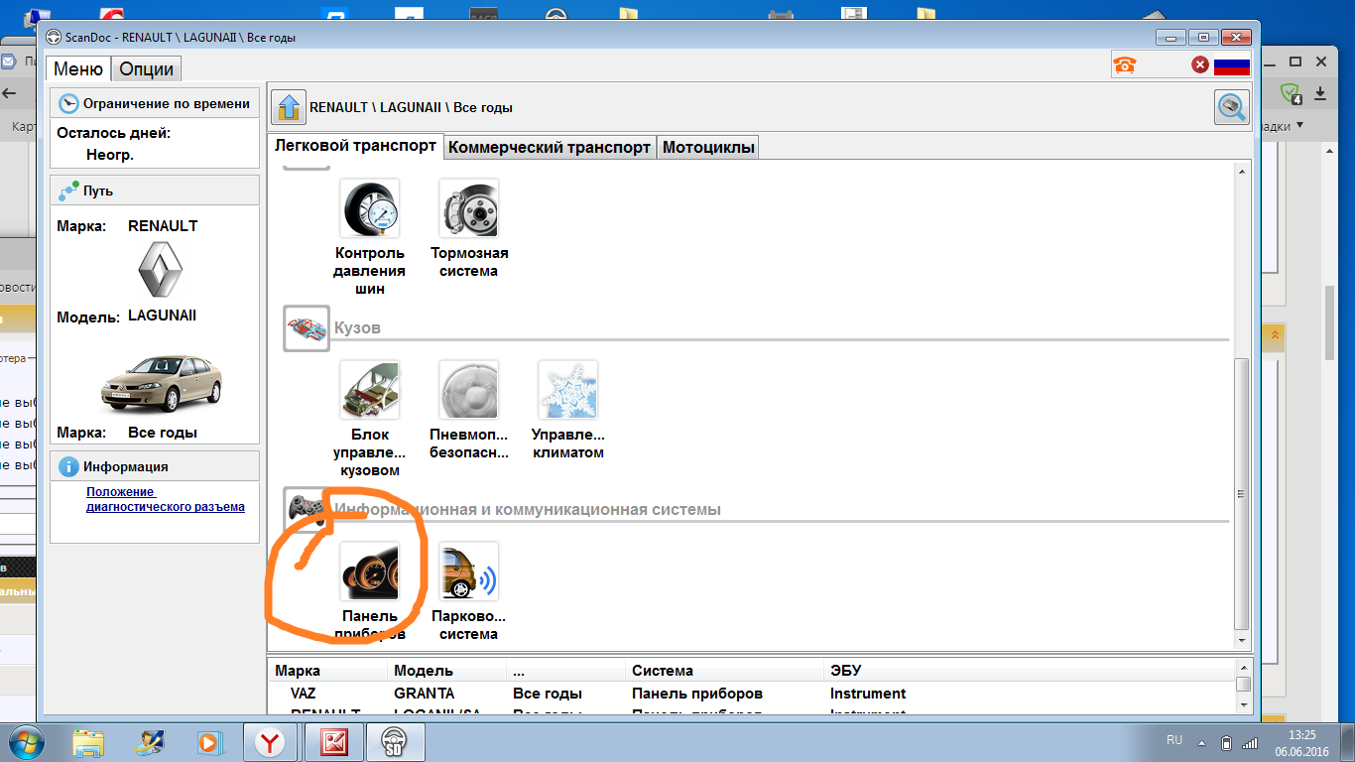The image size is (1355, 762).
Task: Switch to the Опции tab
Action: coord(146,68)
